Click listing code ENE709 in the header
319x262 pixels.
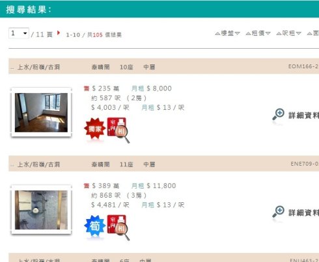305,164
